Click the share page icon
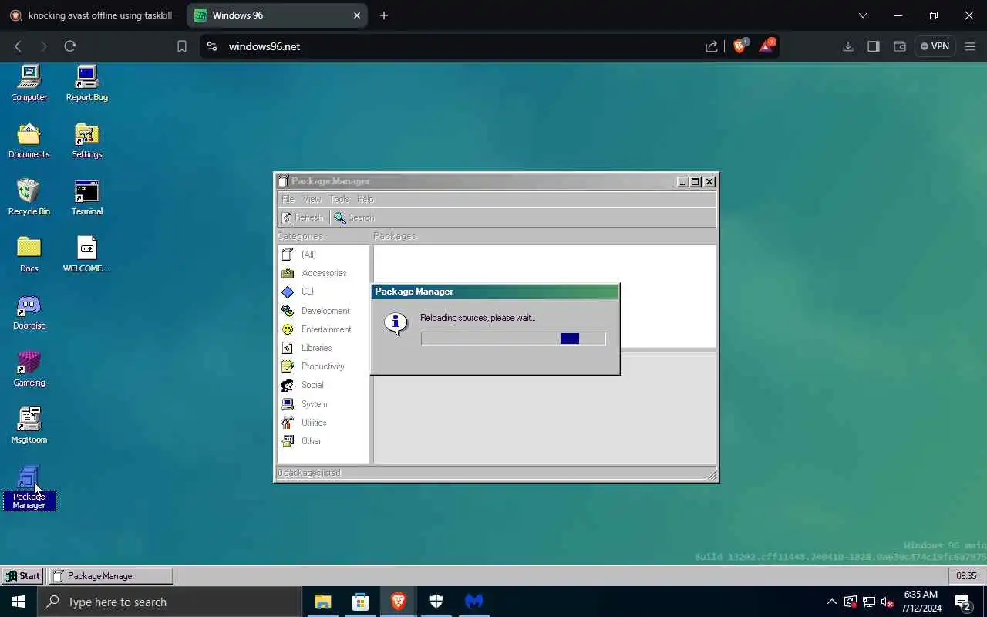Viewport: 987px width, 617px height. (711, 46)
